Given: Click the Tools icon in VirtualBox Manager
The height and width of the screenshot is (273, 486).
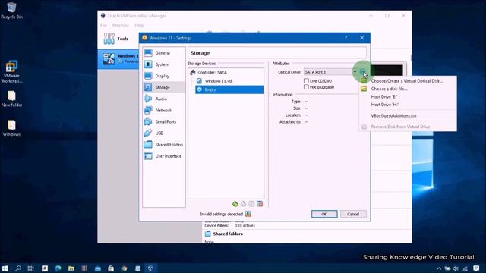Looking at the screenshot, I should [x=109, y=39].
